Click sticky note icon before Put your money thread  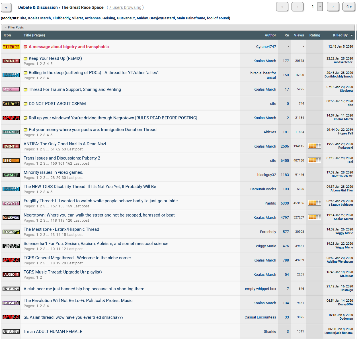pos(25,130)
